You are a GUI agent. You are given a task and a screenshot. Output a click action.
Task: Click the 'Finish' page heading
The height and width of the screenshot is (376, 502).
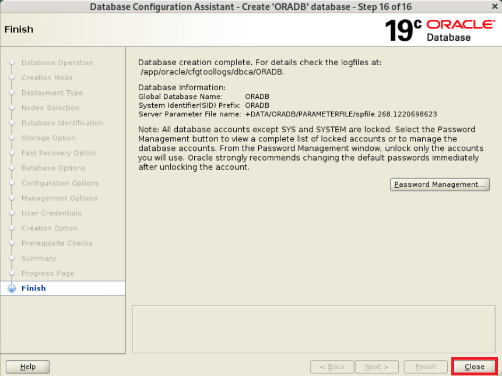click(x=19, y=30)
